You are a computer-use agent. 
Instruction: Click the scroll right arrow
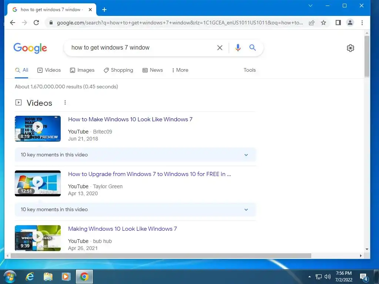click(x=360, y=256)
